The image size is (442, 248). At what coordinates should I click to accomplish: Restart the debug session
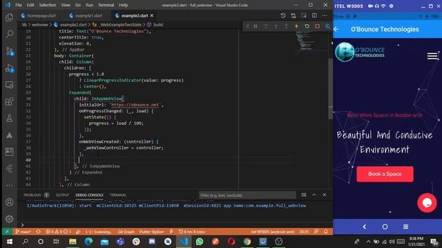tap(307, 26)
